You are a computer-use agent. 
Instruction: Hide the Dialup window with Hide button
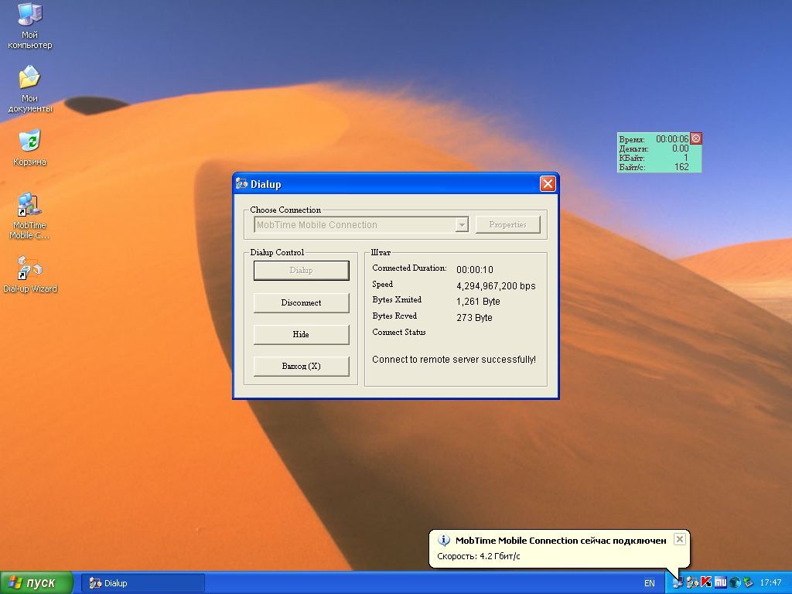[301, 334]
